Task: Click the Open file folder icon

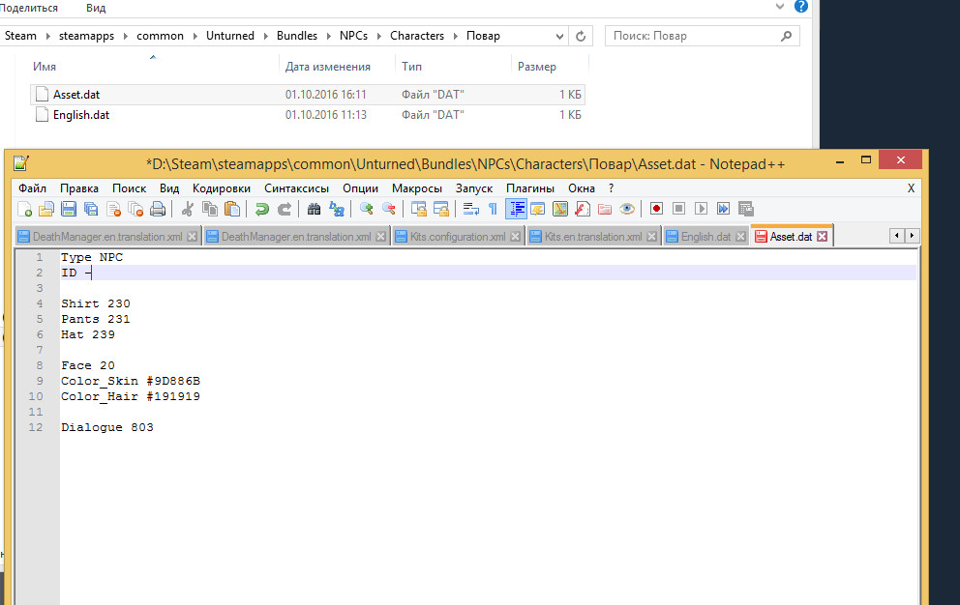Action: pos(46,209)
